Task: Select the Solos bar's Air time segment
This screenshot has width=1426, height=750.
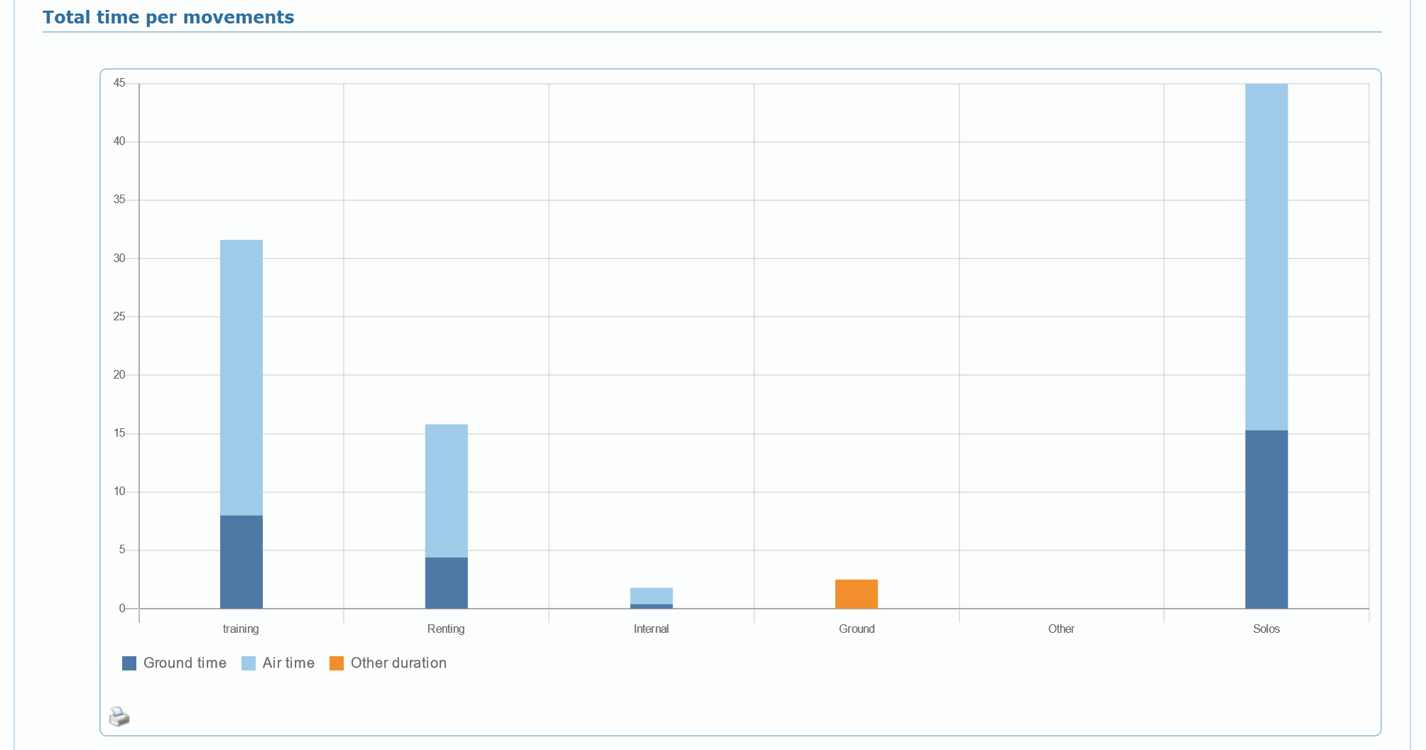Action: tap(1266, 256)
